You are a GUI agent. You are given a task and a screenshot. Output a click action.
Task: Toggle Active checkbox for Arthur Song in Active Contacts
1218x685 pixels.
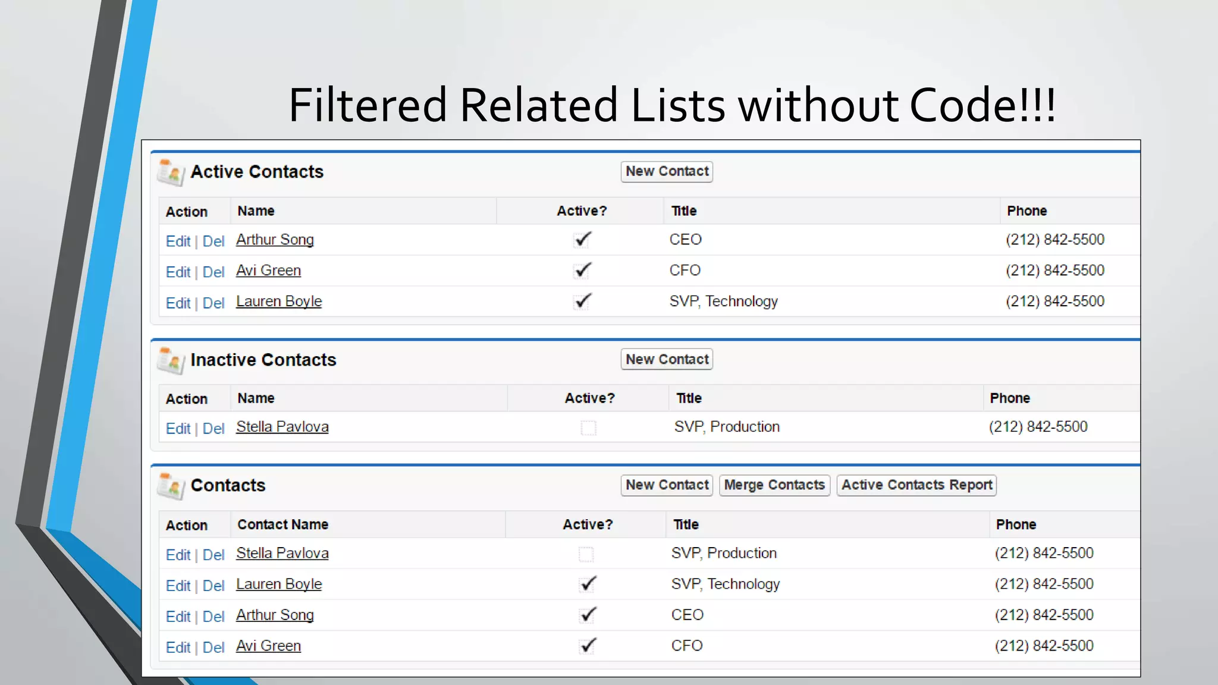[583, 240]
